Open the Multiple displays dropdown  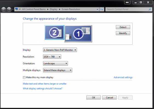click(58, 70)
